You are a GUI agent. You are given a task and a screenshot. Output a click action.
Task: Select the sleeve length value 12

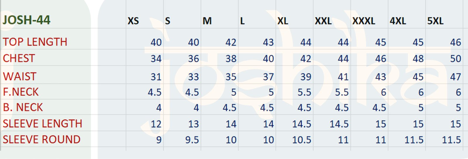pyautogui.click(x=156, y=124)
